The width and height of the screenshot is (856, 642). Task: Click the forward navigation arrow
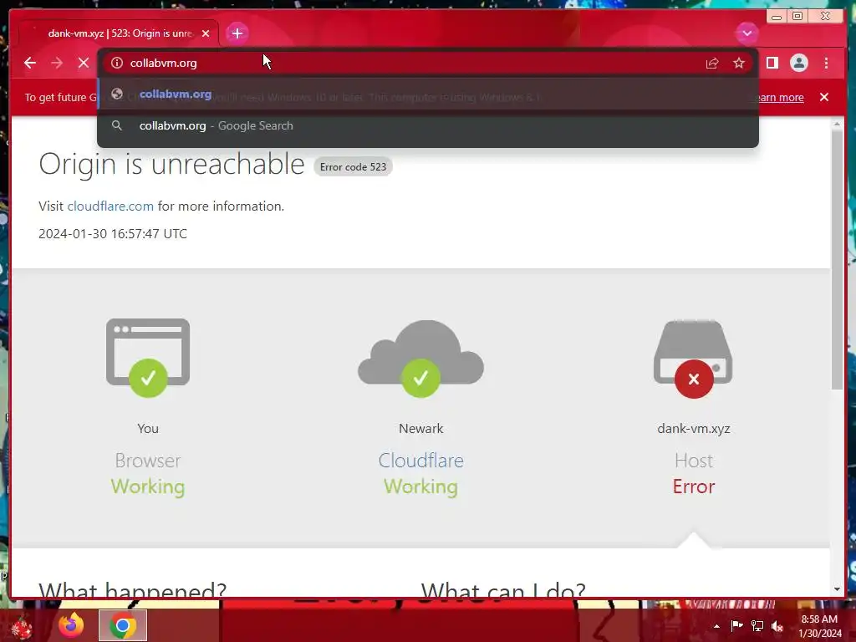click(x=57, y=63)
